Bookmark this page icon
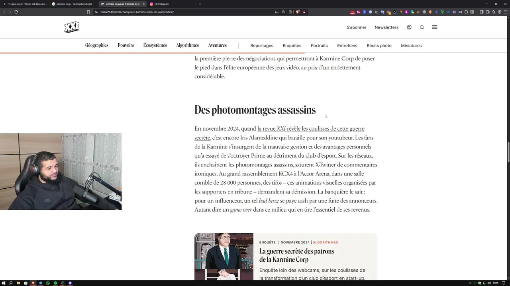The image size is (510, 286). click(88, 12)
